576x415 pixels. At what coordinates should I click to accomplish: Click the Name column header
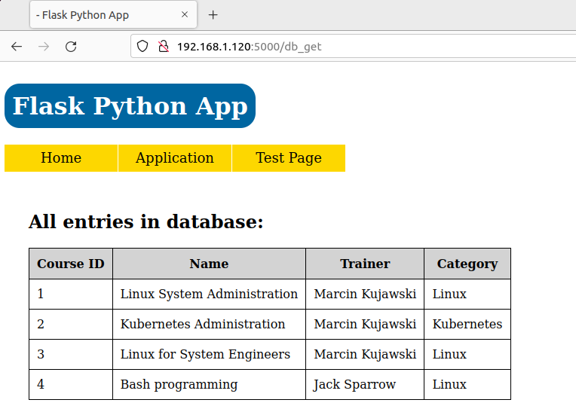pos(209,264)
